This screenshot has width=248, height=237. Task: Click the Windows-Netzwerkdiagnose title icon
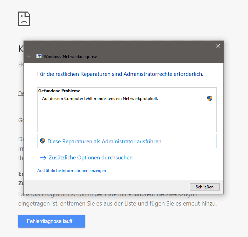click(x=39, y=56)
